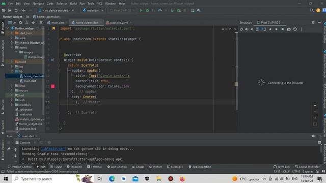The height and width of the screenshot is (183, 326).
Task: Click Down the Stack Trace arrow
Action: point(16,156)
